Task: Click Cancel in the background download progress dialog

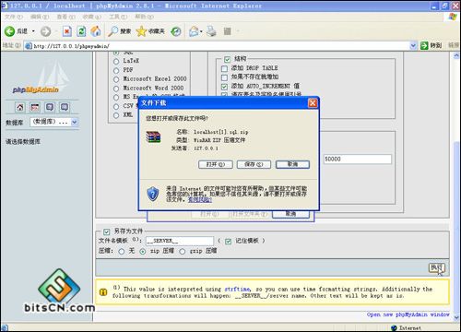Action: (x=290, y=214)
